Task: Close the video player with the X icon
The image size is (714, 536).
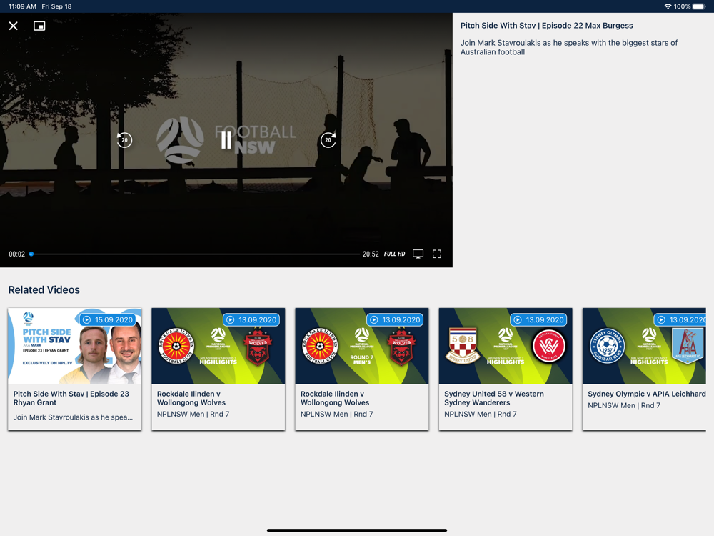Action: point(13,26)
